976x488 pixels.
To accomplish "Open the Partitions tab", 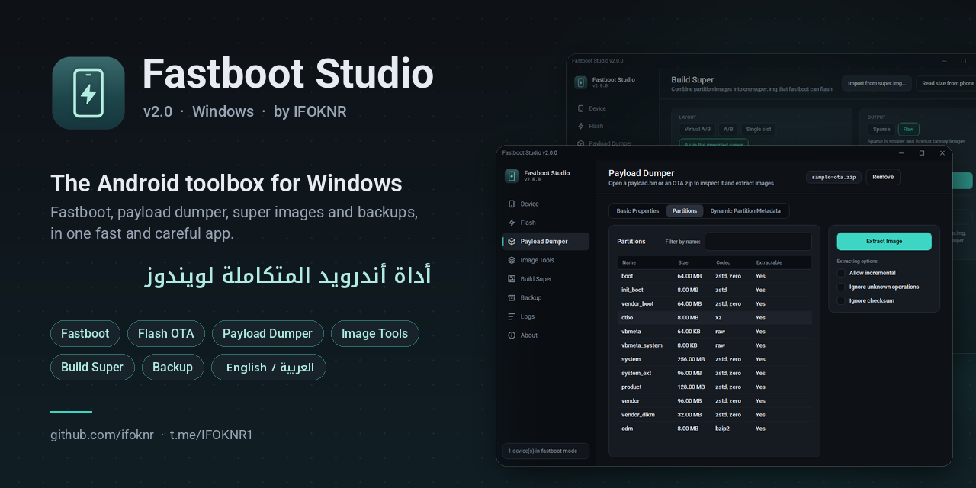I will pos(685,210).
